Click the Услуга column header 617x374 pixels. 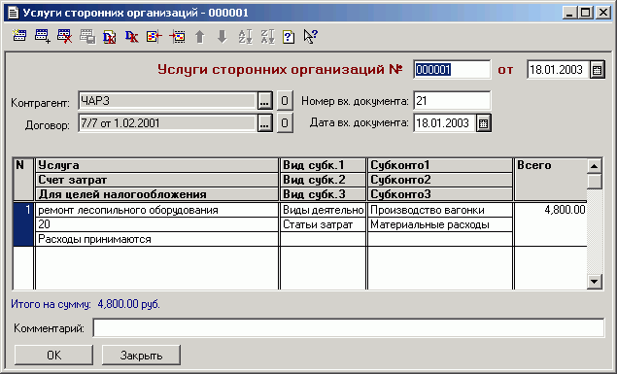(156, 165)
